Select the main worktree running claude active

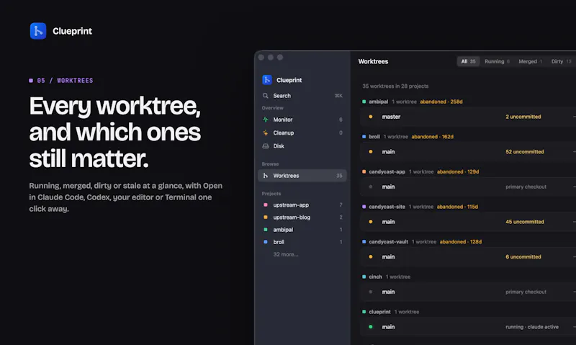click(x=468, y=326)
